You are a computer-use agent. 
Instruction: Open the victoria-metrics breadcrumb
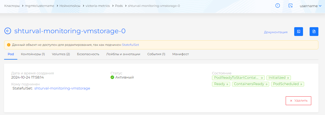tap(98, 6)
